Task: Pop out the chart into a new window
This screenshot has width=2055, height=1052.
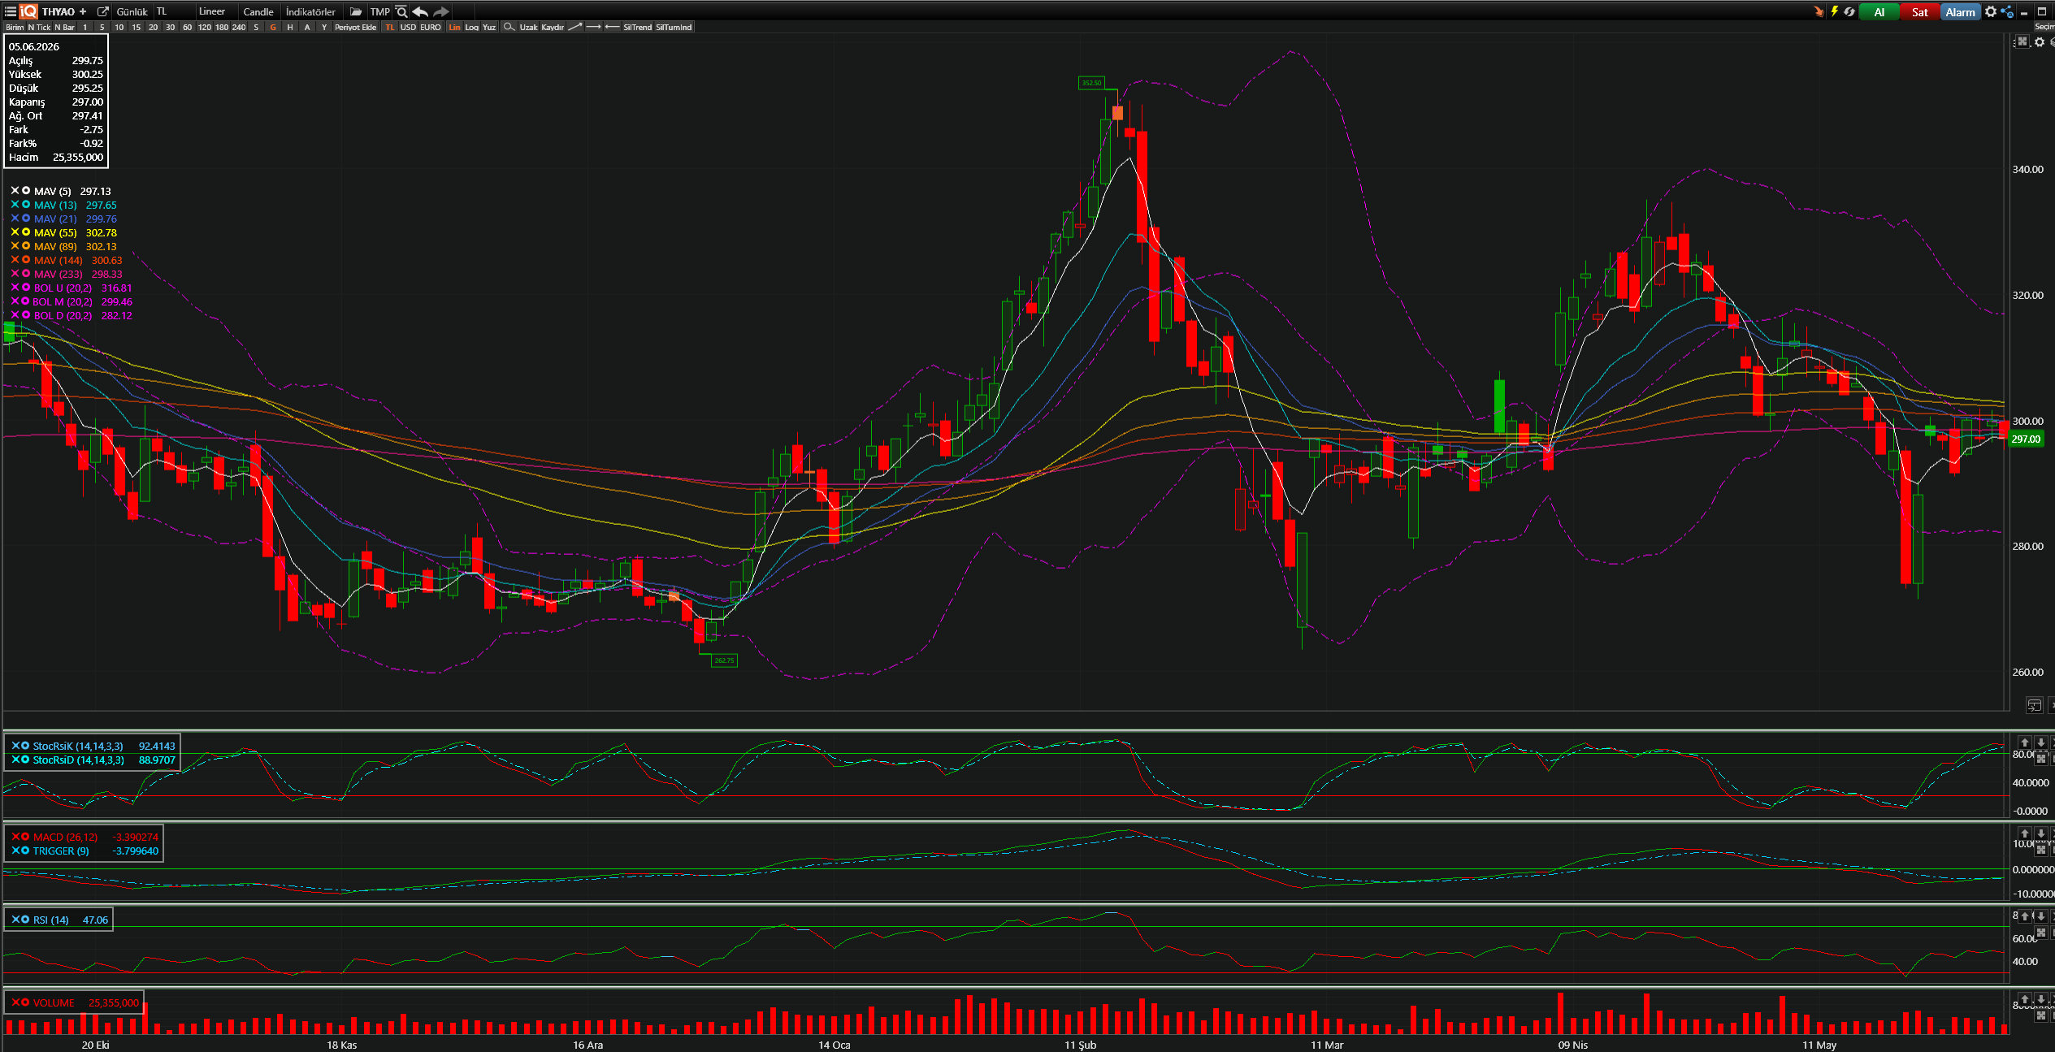Action: coord(103,11)
